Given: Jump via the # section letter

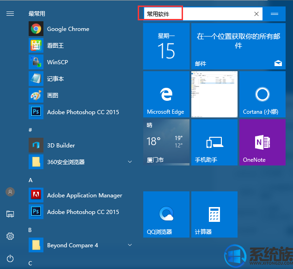Looking at the screenshot, I should 31,130.
